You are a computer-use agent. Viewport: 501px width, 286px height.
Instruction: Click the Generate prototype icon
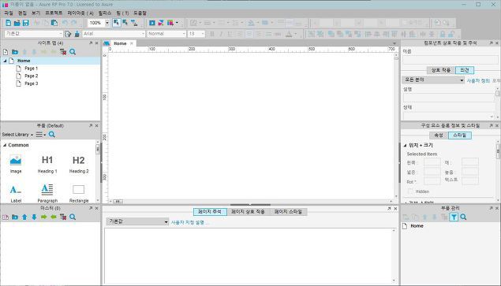pos(170,23)
